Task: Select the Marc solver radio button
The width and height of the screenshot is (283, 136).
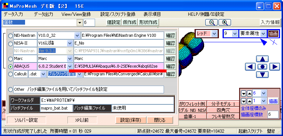Action: coord(10,59)
